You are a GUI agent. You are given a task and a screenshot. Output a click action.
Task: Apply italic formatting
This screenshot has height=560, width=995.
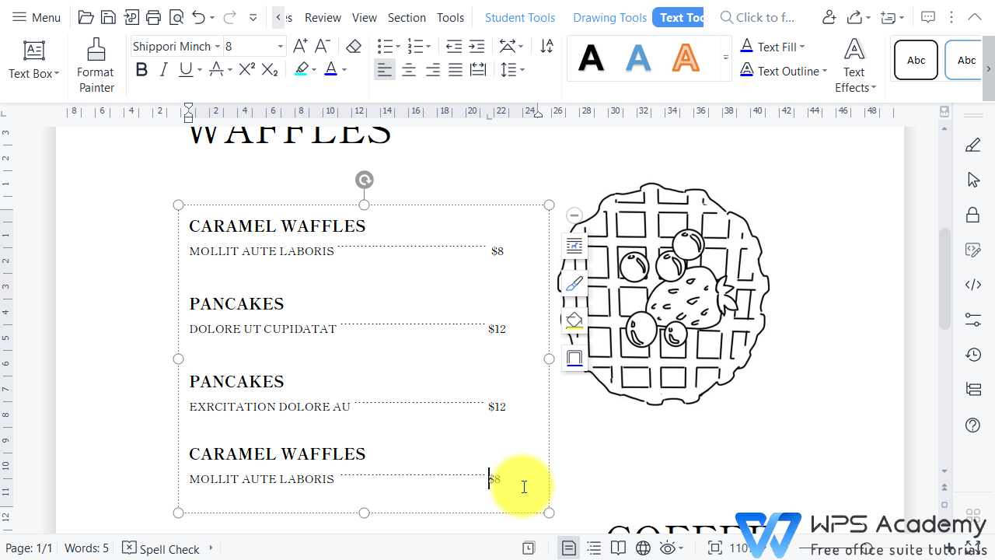[x=163, y=69]
